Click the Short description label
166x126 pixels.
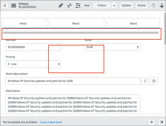[x=17, y=74]
